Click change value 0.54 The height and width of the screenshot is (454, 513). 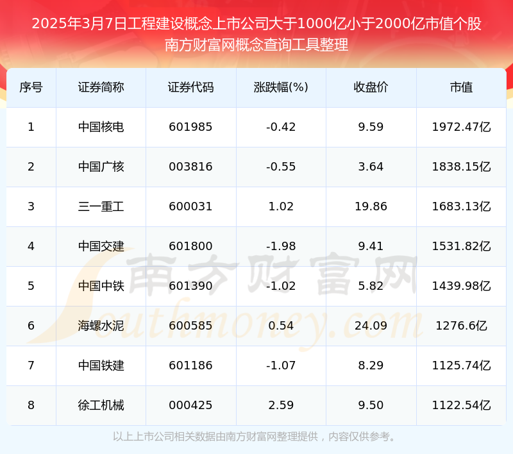[281, 326]
